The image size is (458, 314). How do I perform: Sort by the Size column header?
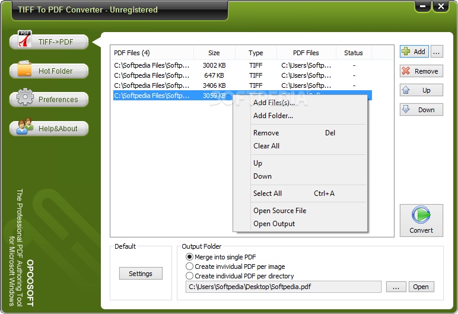click(x=214, y=53)
